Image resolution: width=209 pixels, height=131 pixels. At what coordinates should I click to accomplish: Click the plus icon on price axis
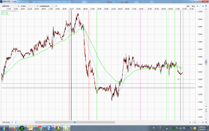point(206,109)
